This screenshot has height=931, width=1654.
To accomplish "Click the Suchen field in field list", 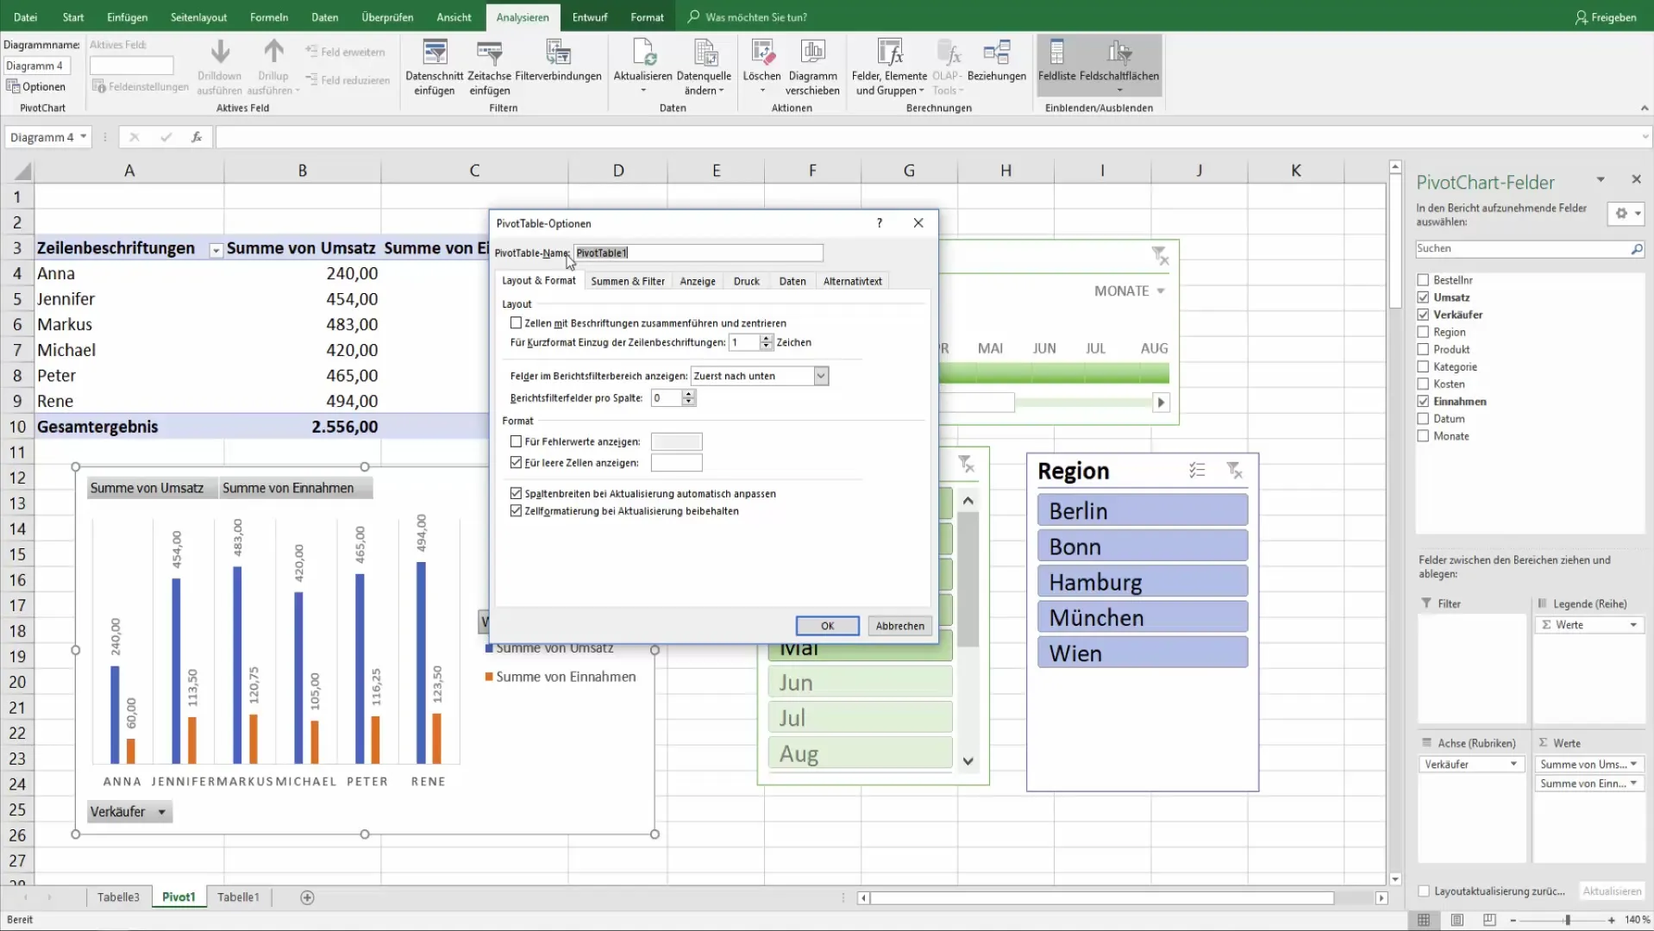I will coord(1522,249).
